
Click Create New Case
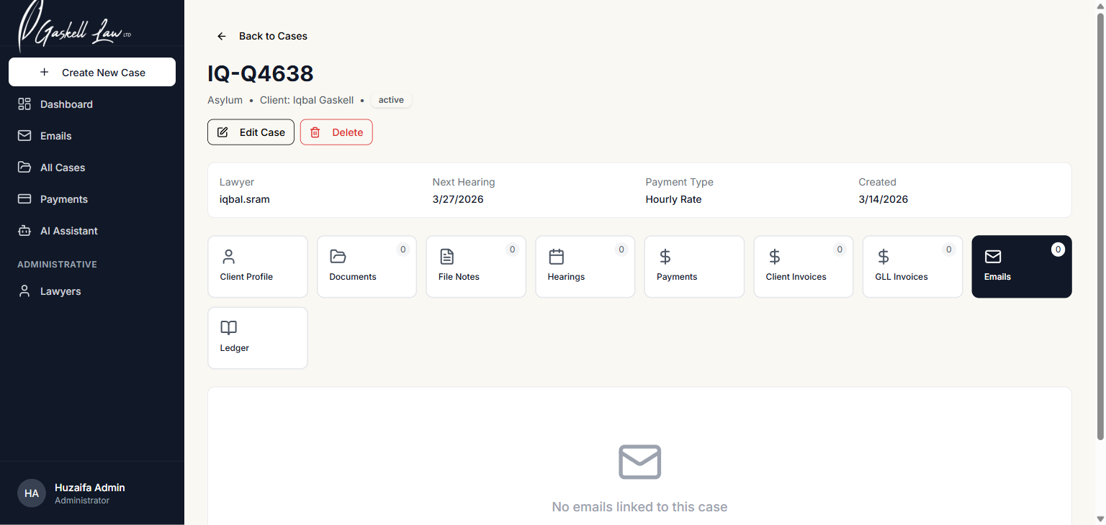91,72
